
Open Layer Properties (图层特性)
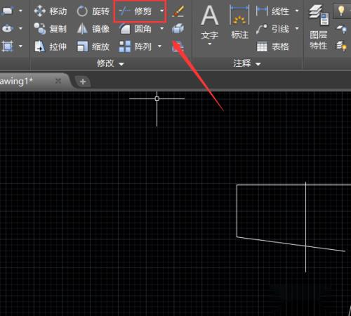coord(319,27)
